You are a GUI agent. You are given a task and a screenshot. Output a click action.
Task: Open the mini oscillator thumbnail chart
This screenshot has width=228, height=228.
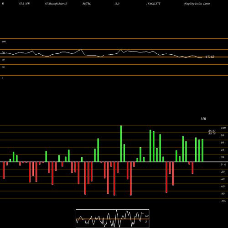(113, 218)
